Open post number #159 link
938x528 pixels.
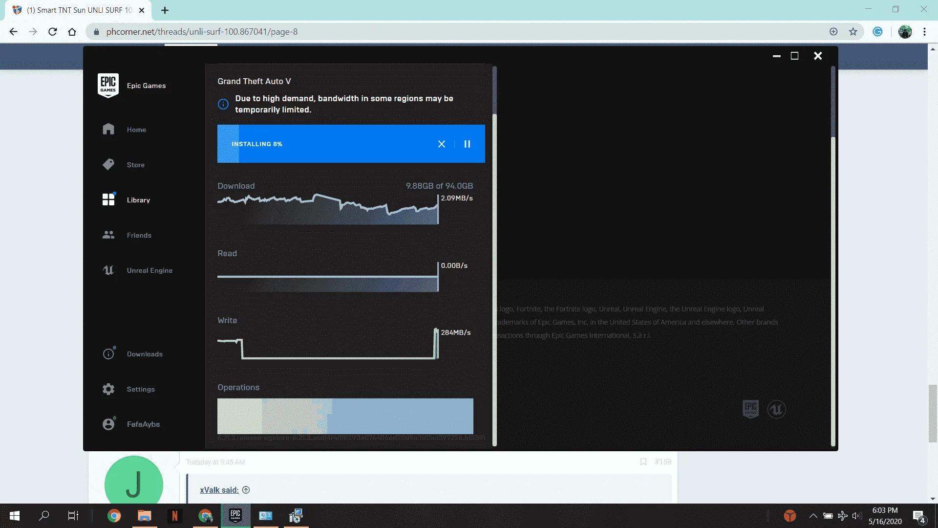click(663, 462)
